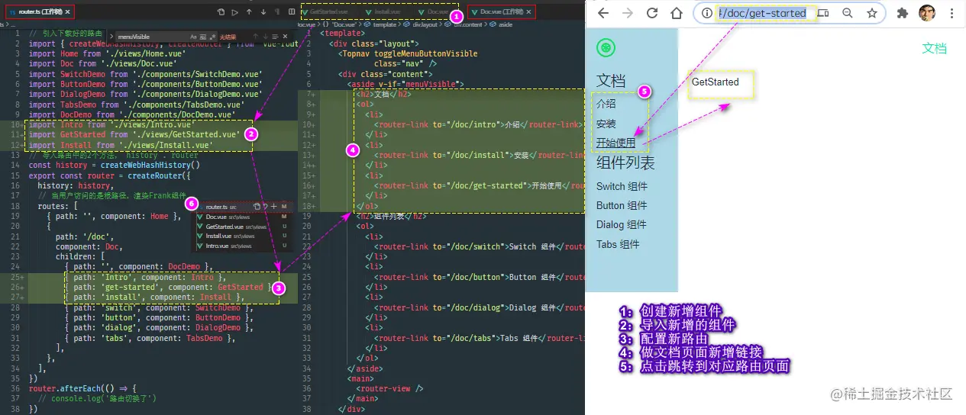Viewport: 966px width, 415px height.
Task: Open the 开始使用 sidebar link
Action: [616, 143]
